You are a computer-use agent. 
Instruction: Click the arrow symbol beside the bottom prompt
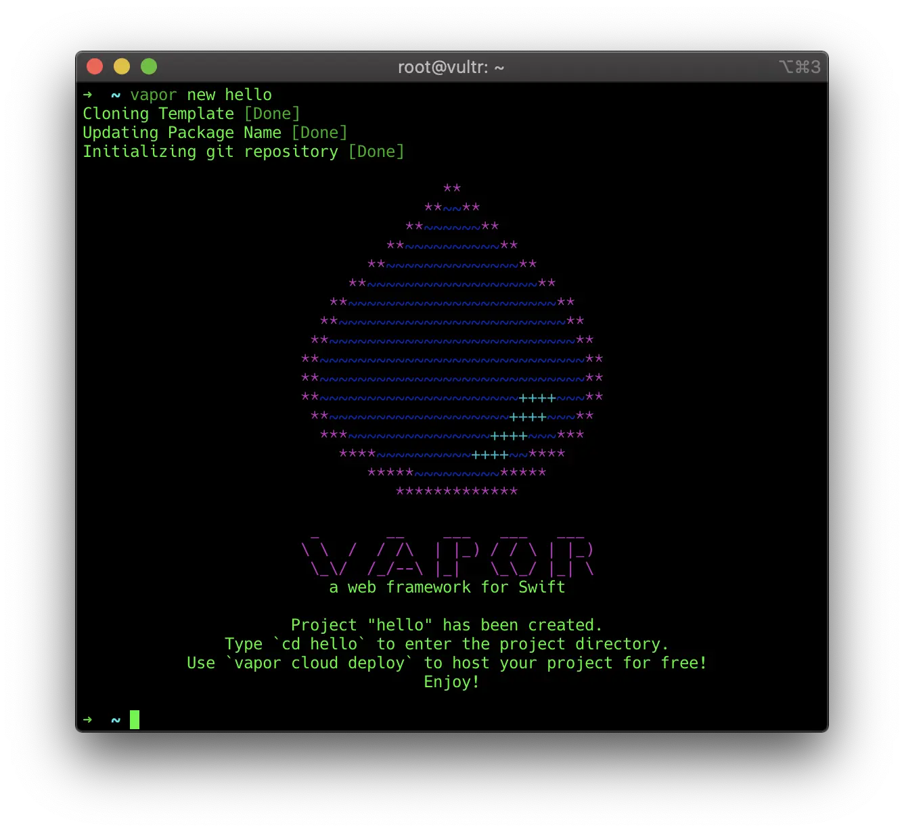(x=88, y=719)
